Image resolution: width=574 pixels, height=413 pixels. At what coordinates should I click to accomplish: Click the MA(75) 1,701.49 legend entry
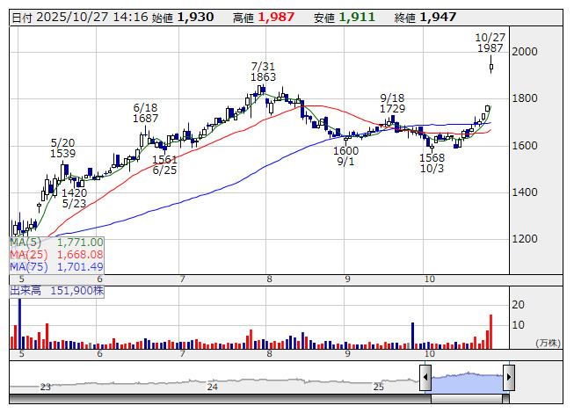[57, 266]
